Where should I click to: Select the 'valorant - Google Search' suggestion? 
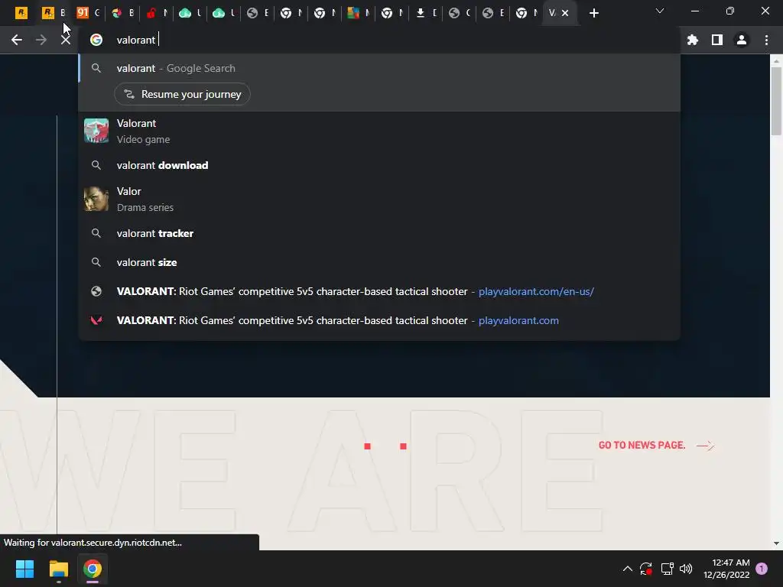[379, 68]
